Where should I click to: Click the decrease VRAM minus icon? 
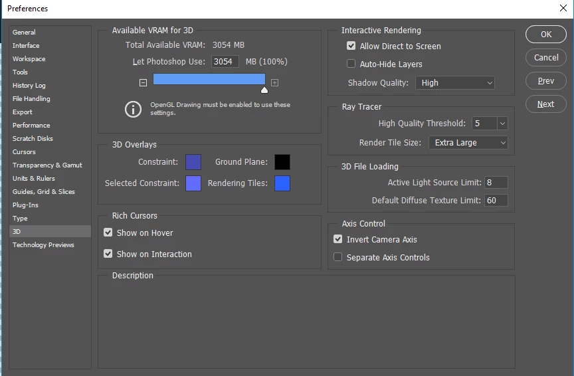pos(143,83)
